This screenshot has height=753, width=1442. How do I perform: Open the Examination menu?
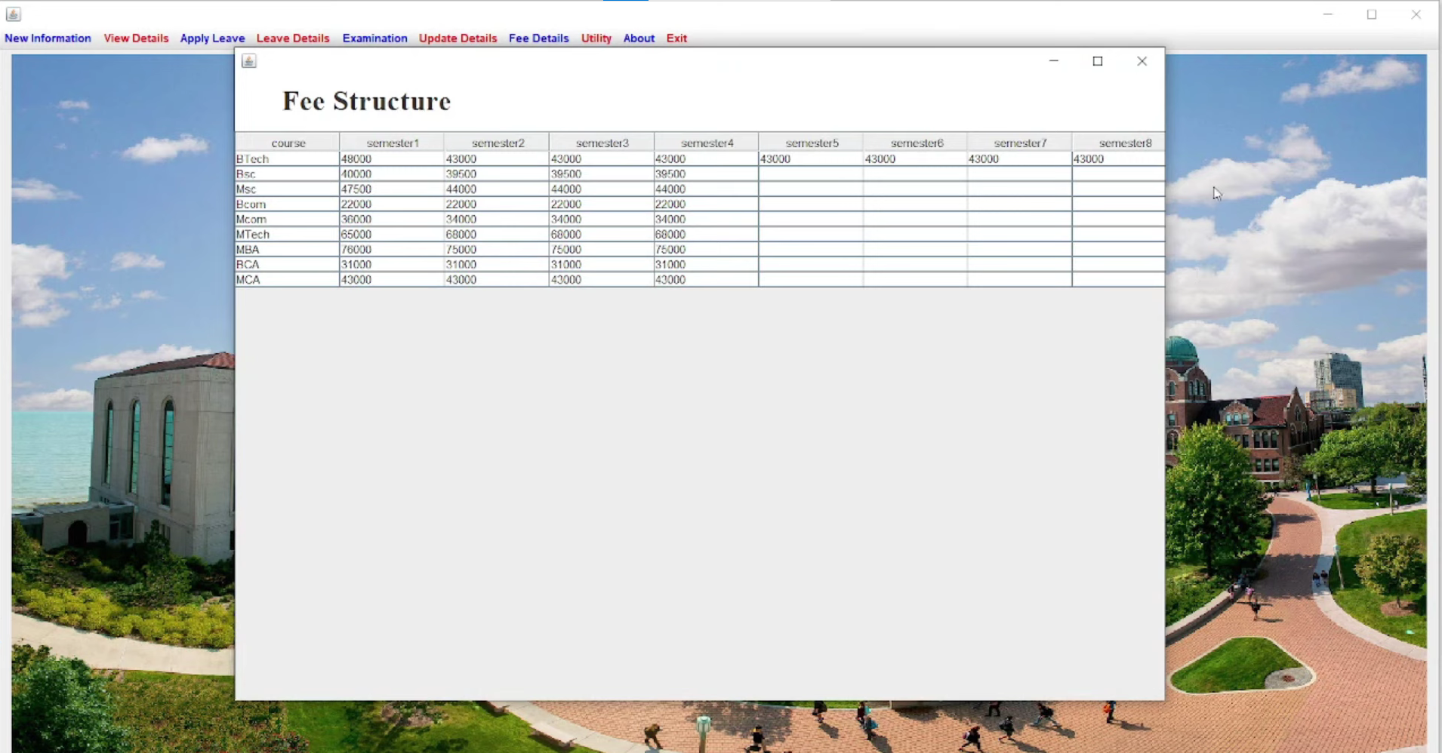click(x=374, y=38)
